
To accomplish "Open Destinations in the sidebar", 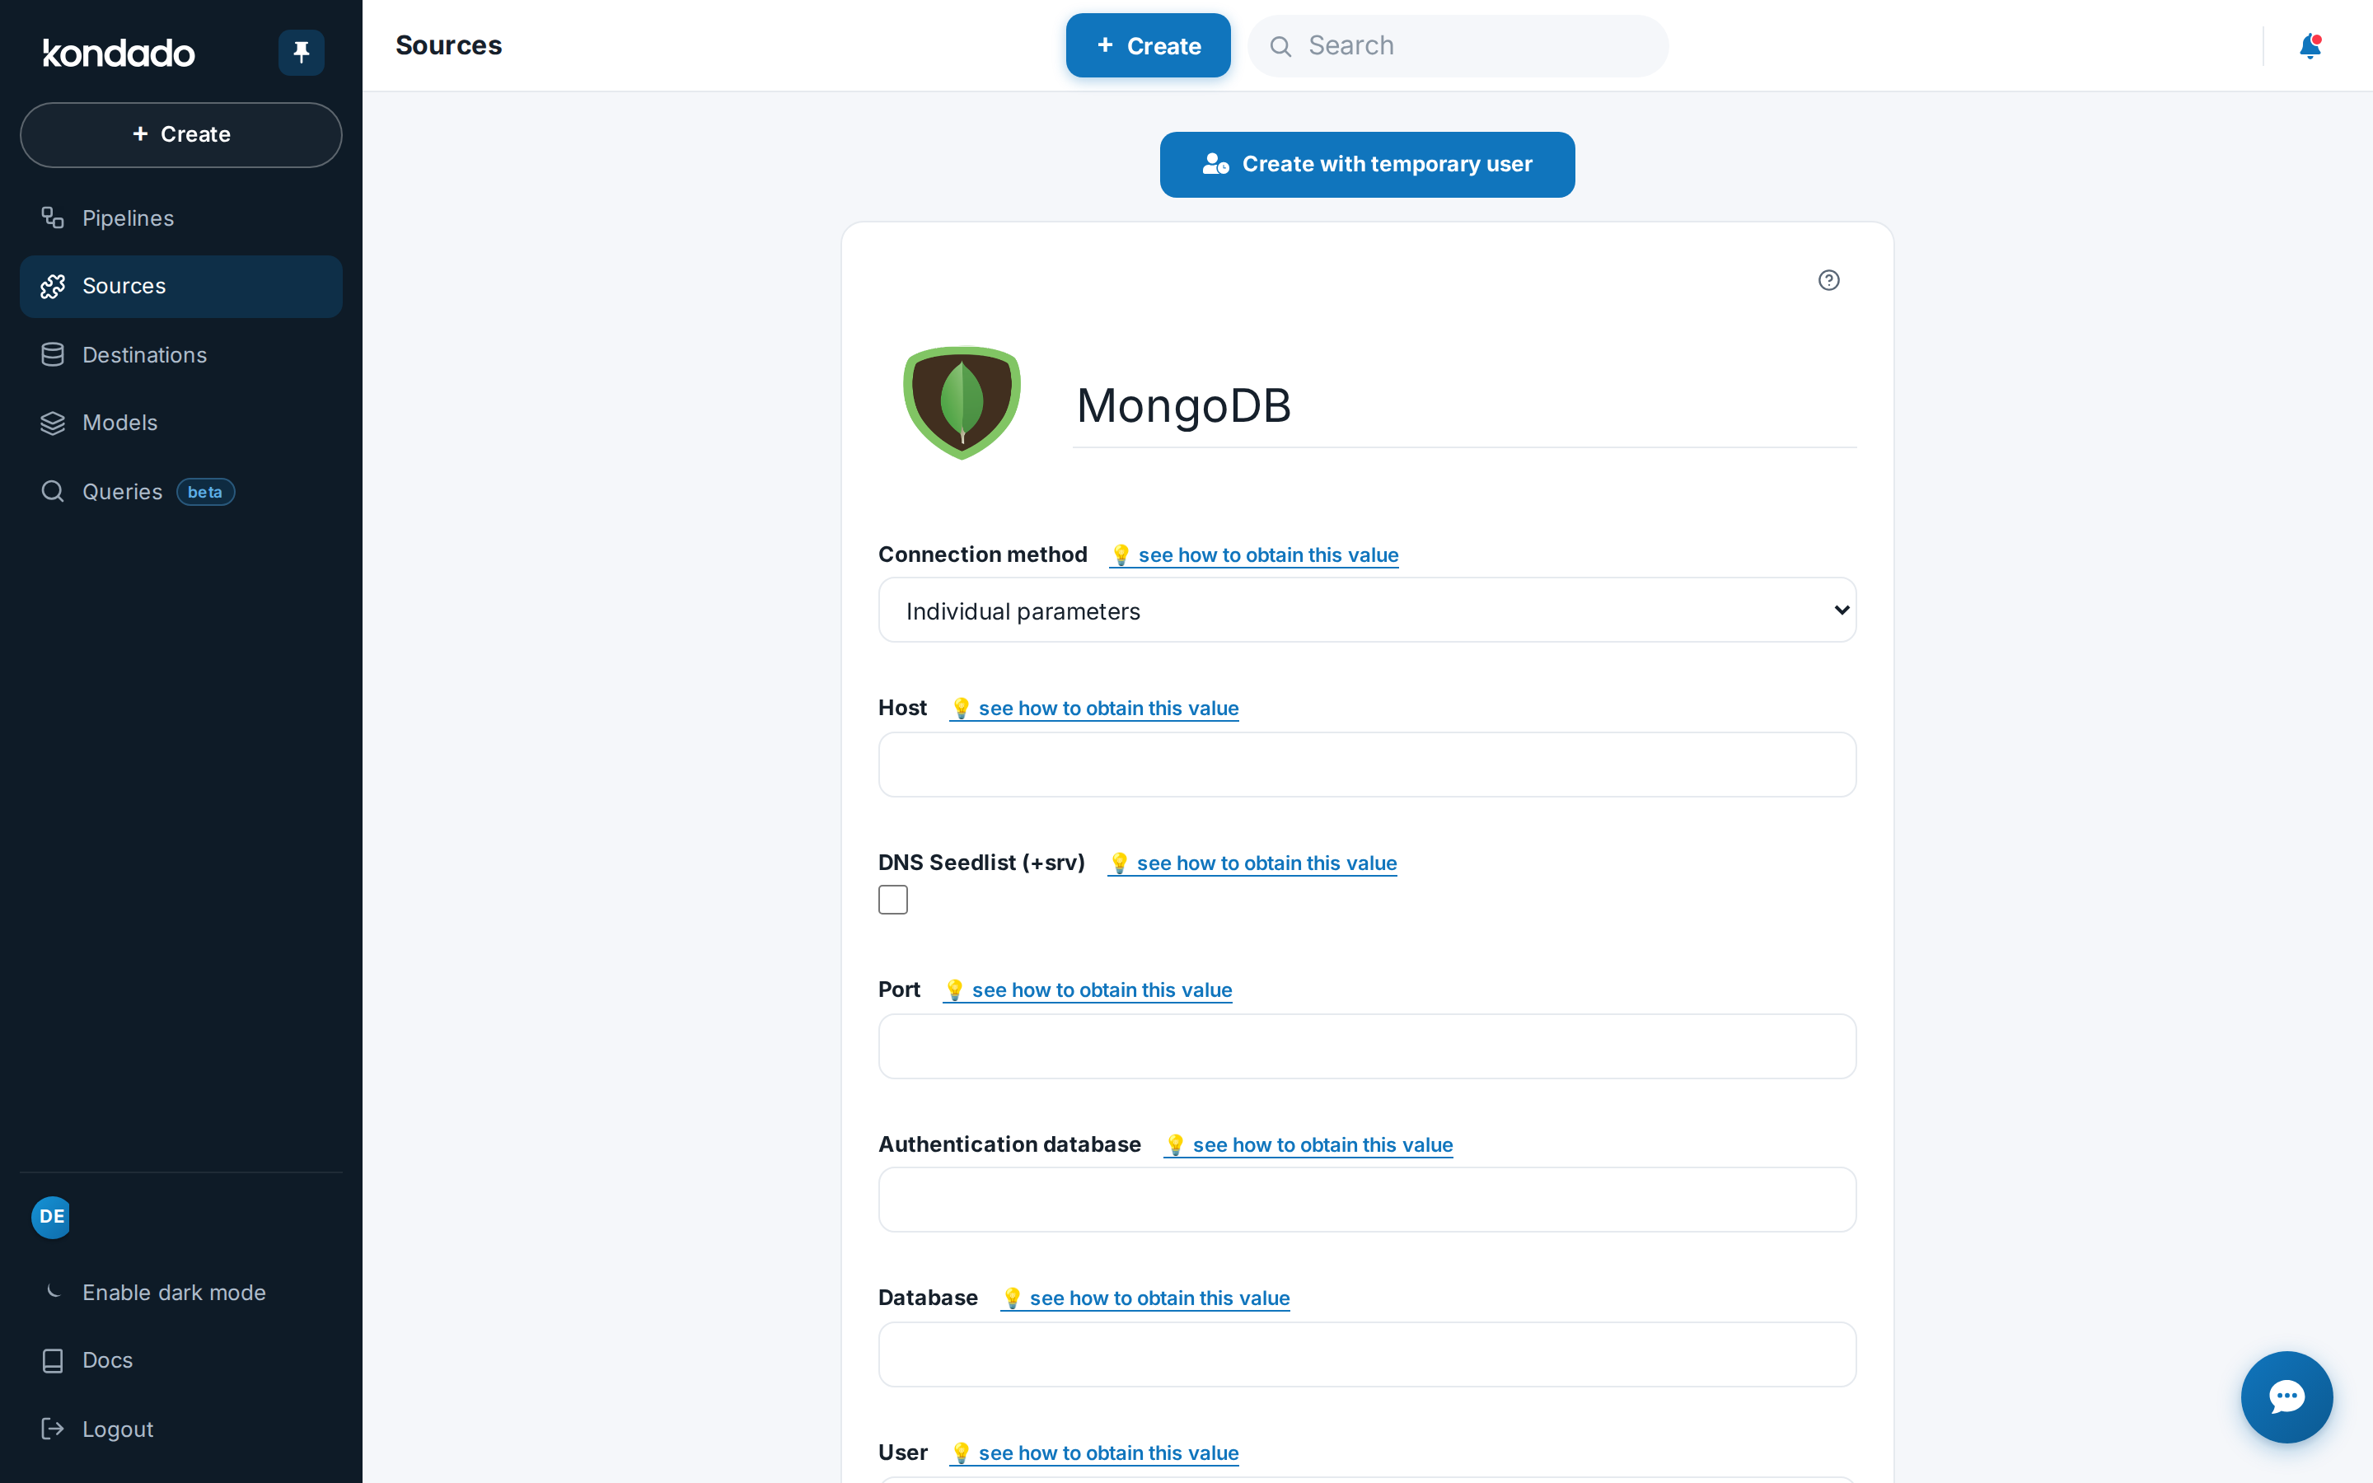I will point(180,355).
